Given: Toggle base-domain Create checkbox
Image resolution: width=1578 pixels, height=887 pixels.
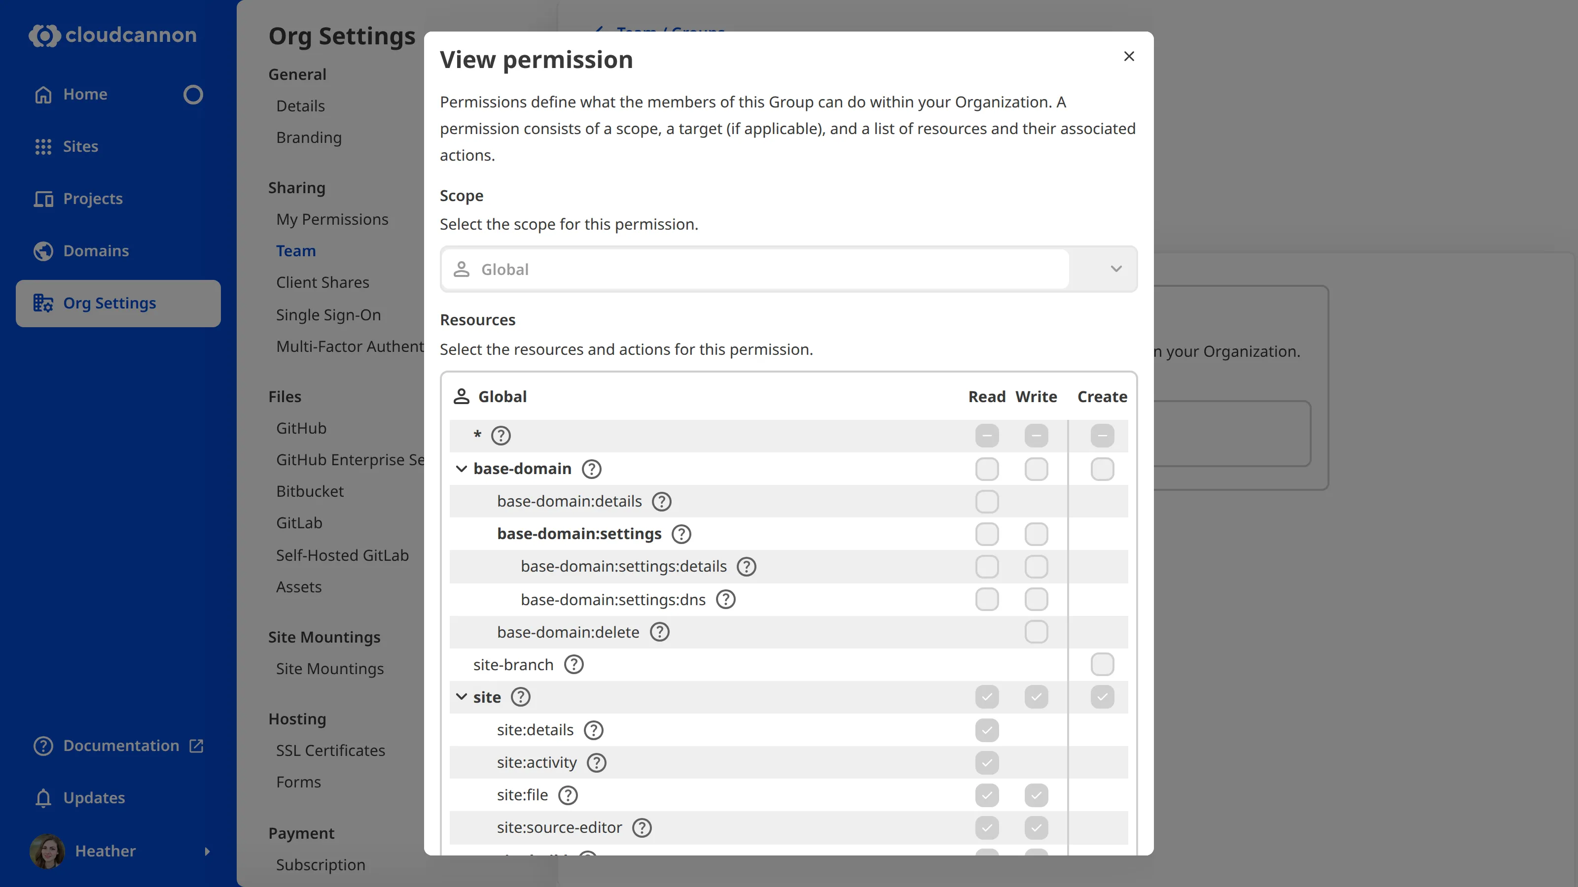Looking at the screenshot, I should [x=1102, y=469].
